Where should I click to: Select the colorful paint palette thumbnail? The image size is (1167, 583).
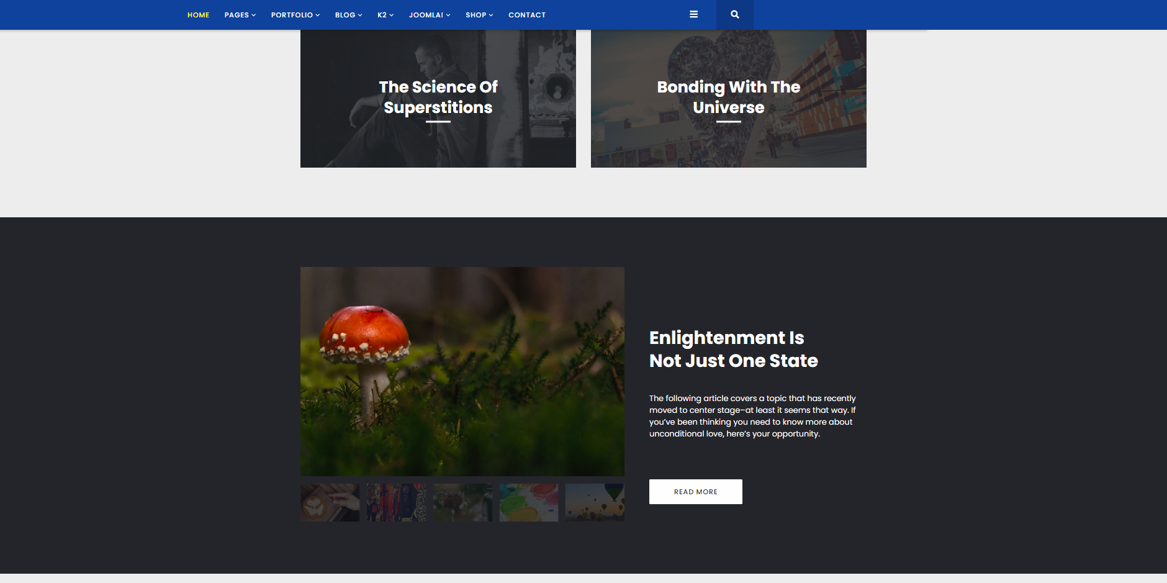529,502
